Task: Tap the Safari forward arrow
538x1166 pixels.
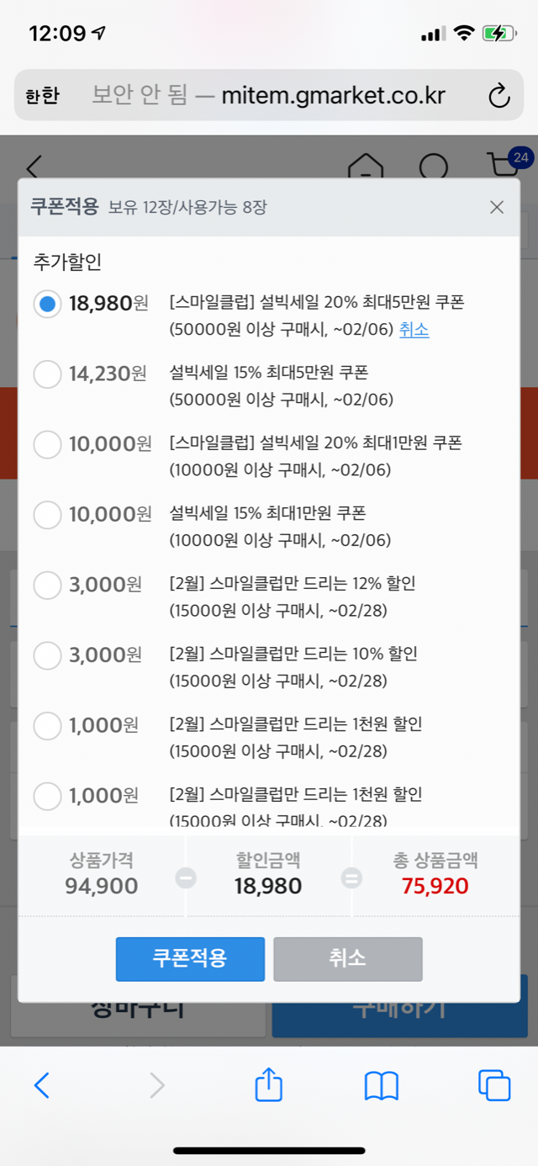Action: tap(156, 1086)
